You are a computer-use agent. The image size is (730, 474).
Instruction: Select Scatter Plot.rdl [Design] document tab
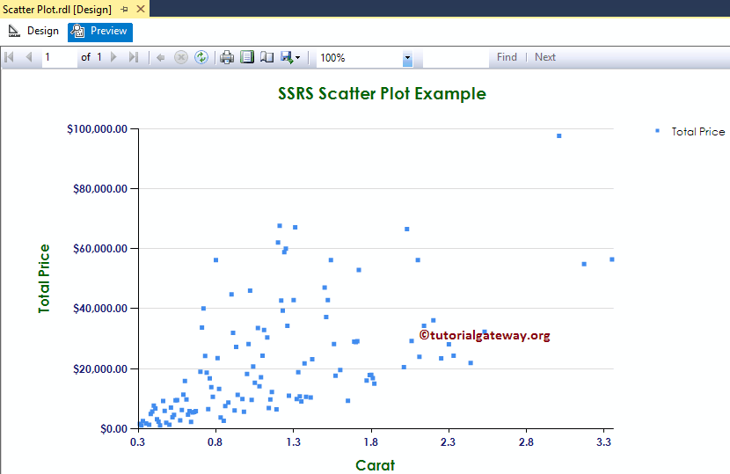(x=57, y=10)
